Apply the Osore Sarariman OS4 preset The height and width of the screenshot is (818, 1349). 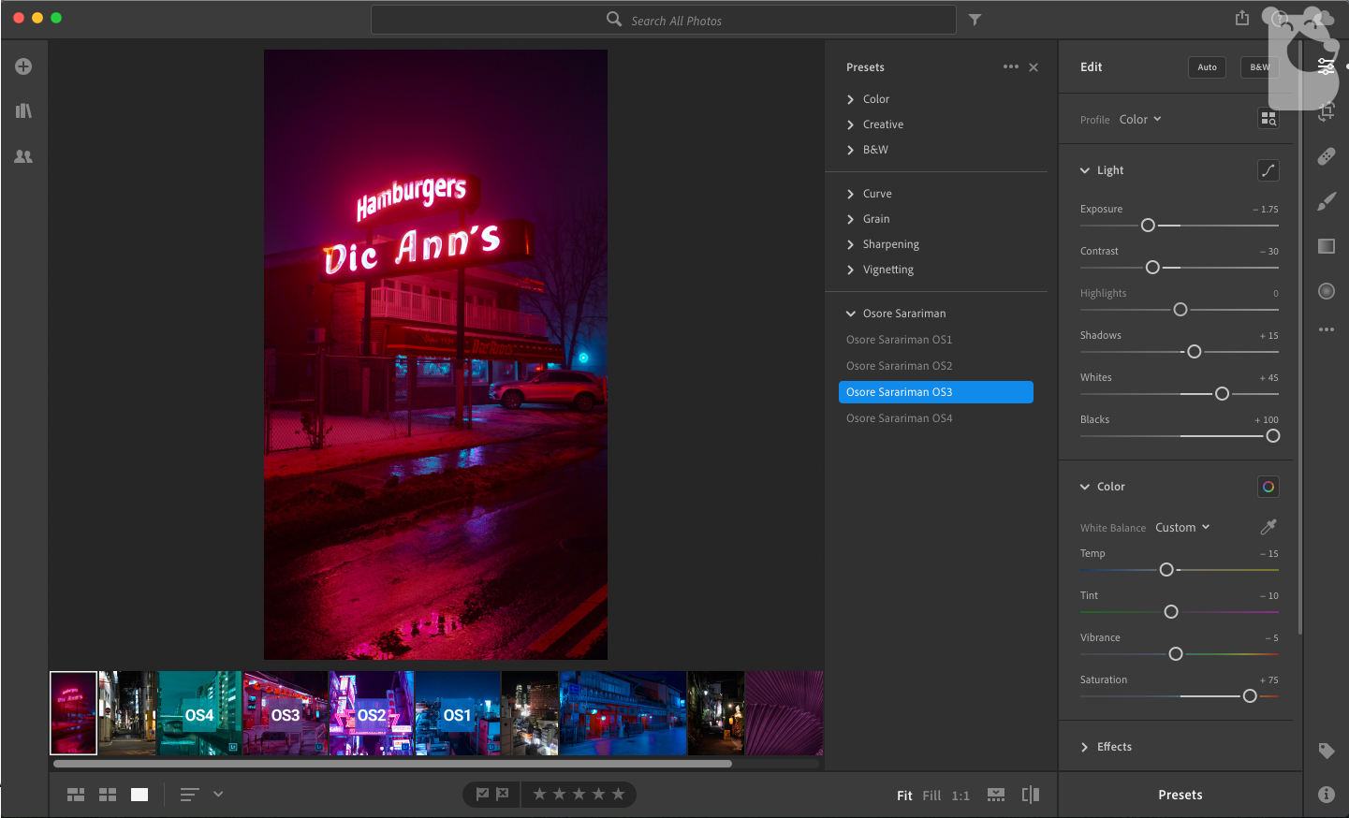click(x=899, y=418)
